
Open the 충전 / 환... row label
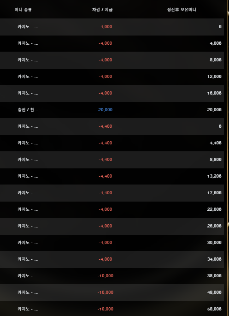tap(28, 110)
